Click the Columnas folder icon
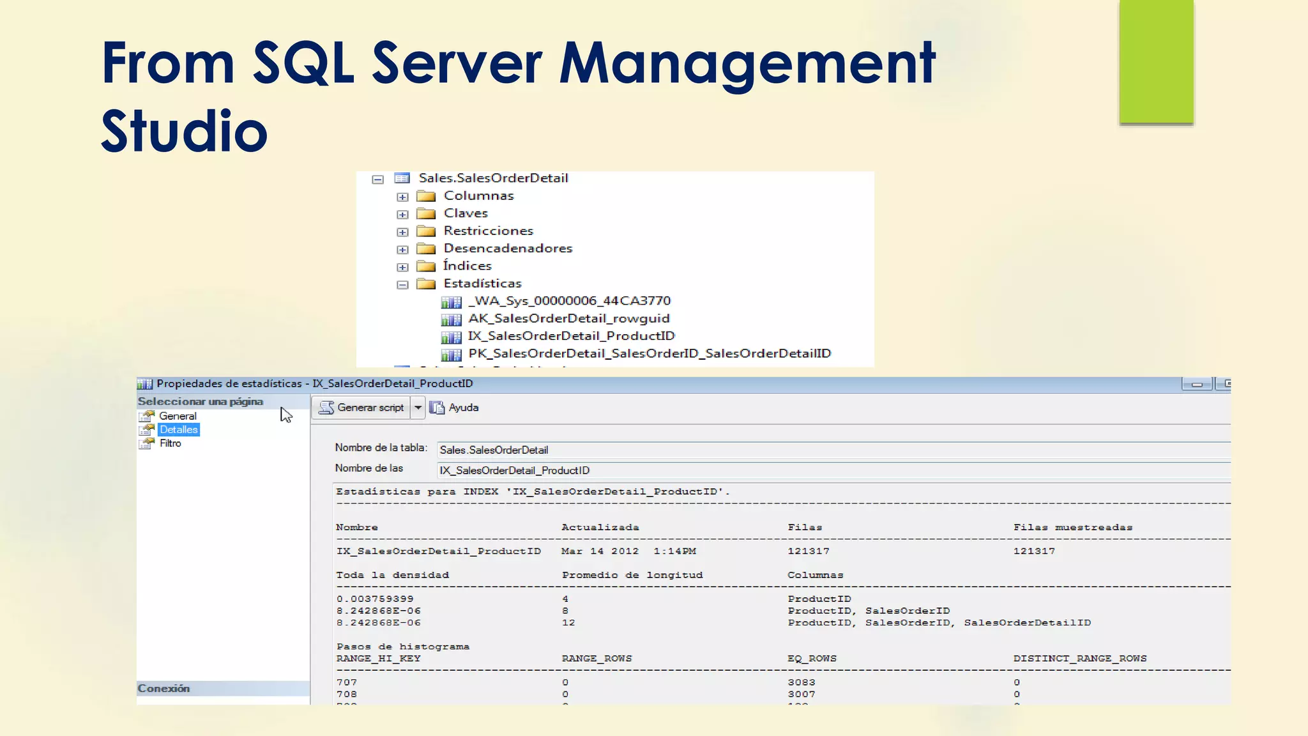The image size is (1308, 736). point(426,196)
